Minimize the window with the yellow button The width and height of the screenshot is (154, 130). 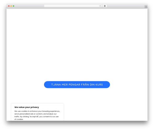pos(11,6)
